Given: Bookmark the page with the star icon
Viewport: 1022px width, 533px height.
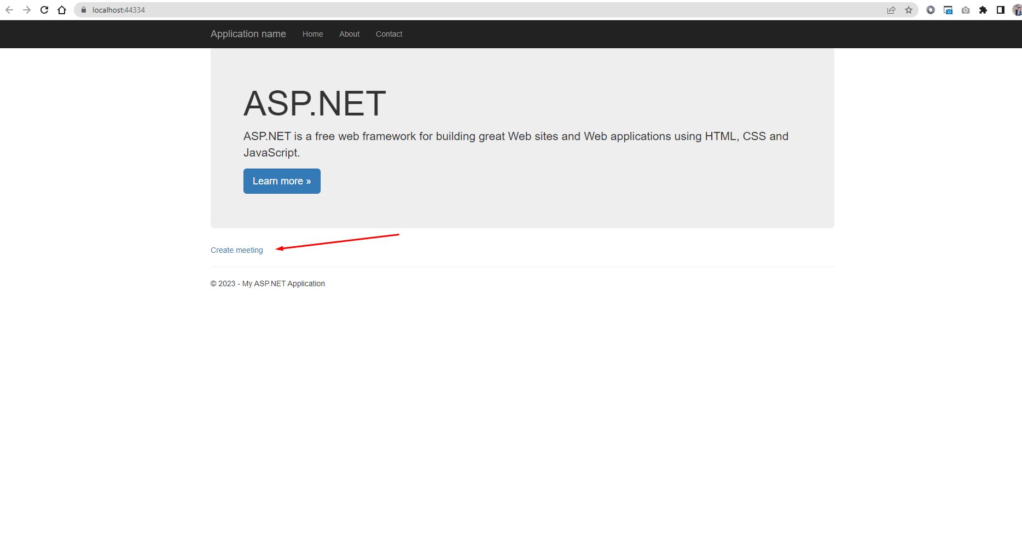Looking at the screenshot, I should coord(909,10).
